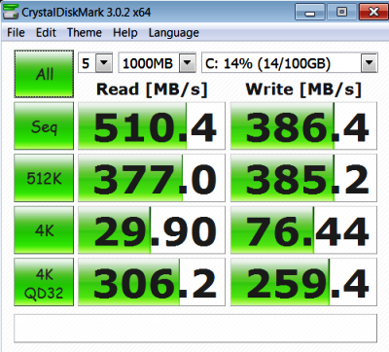Click the Write [MB/s] column header

(x=303, y=89)
